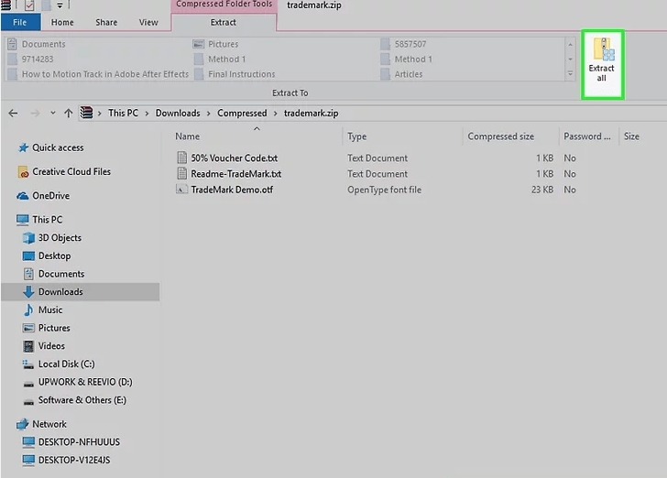This screenshot has height=478, width=667.
Task: Expand the This PC breadcrumb chevron
Action: pyautogui.click(x=147, y=114)
